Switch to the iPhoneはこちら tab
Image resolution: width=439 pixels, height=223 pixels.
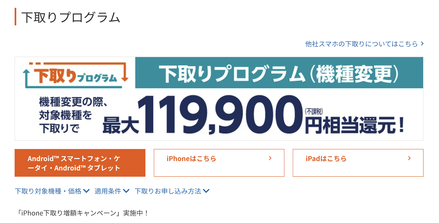click(x=219, y=163)
